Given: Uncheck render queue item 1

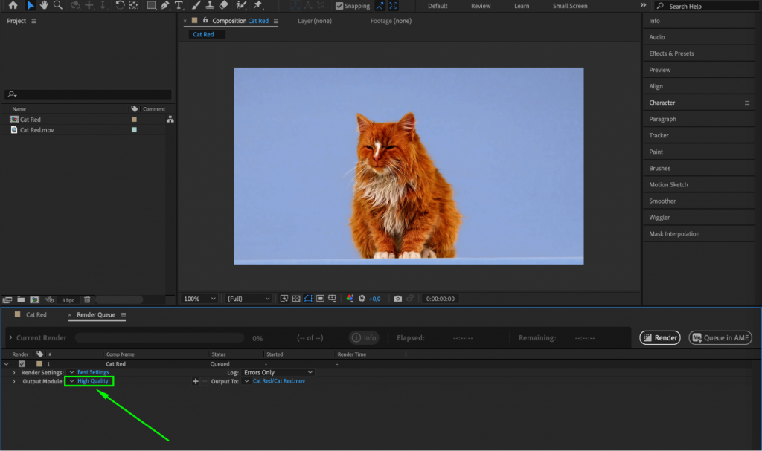Looking at the screenshot, I should 22,363.
